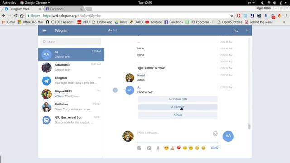
Task: Open the Telegram service chat
Action: [71, 81]
